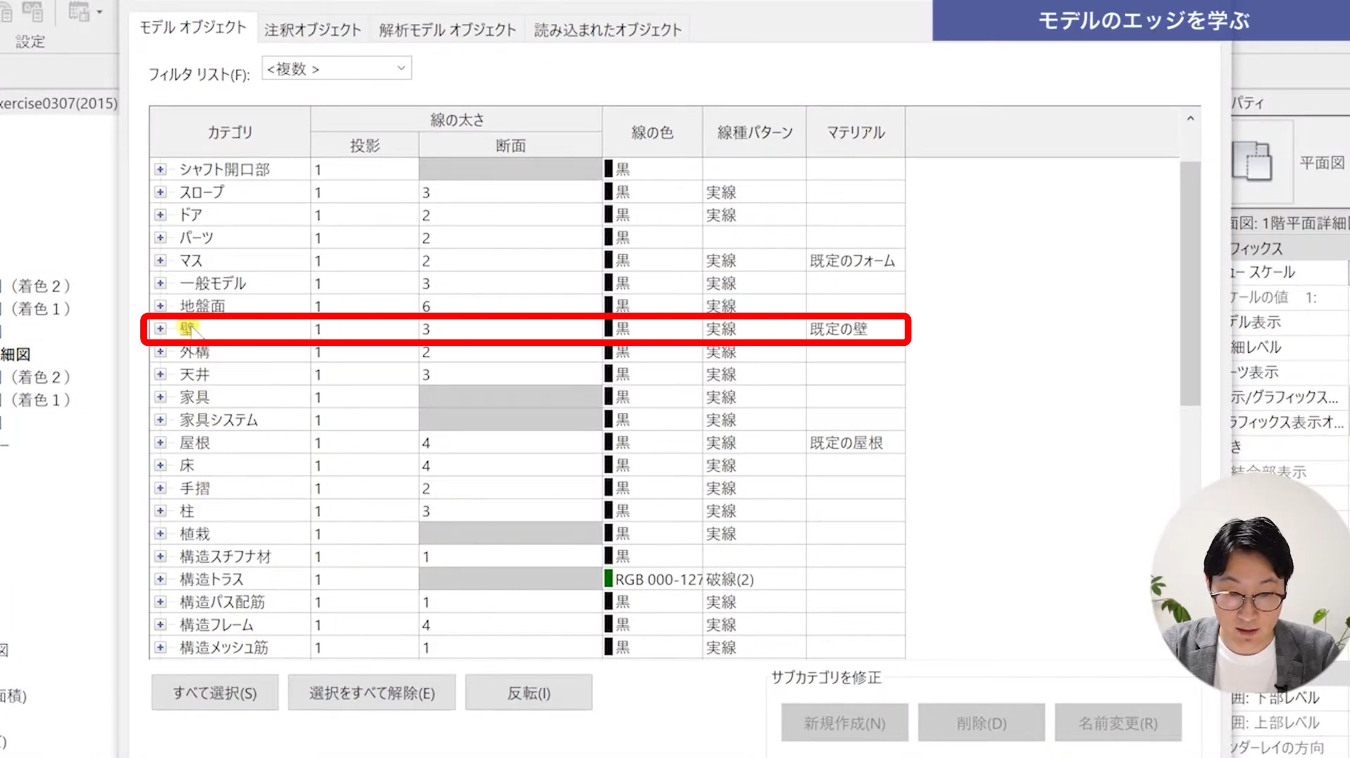
Task: Expand the 構造フレーム category
Action: tap(160, 625)
